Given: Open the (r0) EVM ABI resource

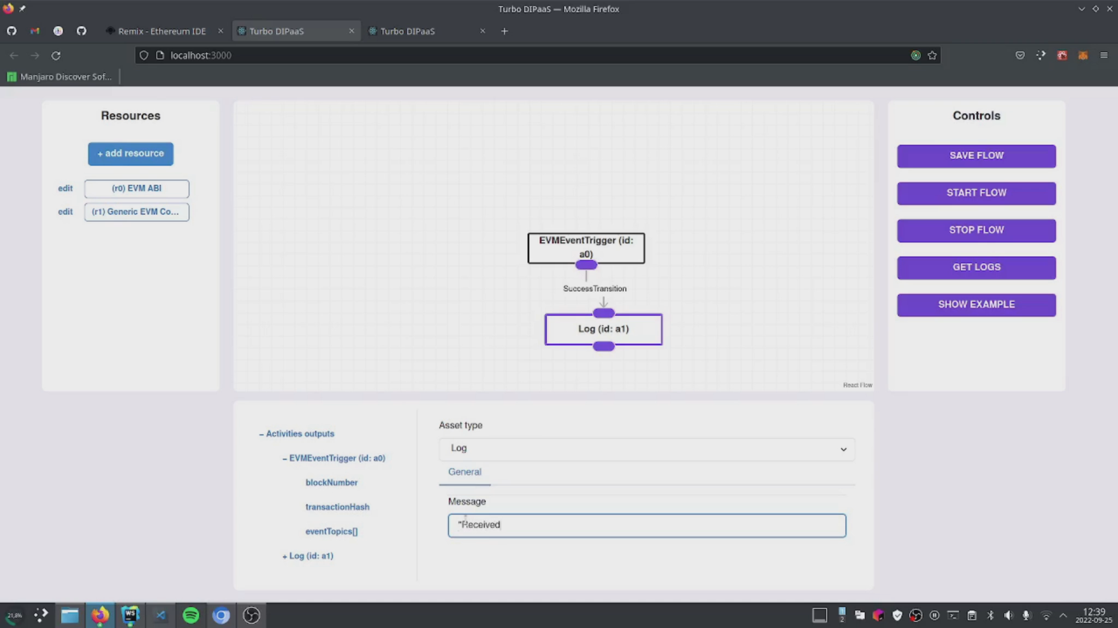Looking at the screenshot, I should 136,189.
